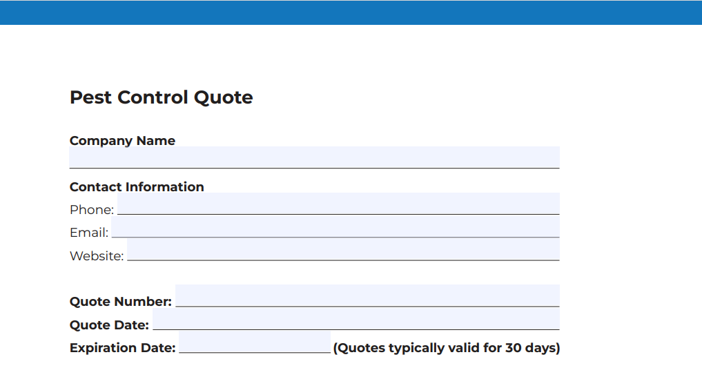Click the 'Contact Information' label
The width and height of the screenshot is (702, 377).
tap(137, 186)
